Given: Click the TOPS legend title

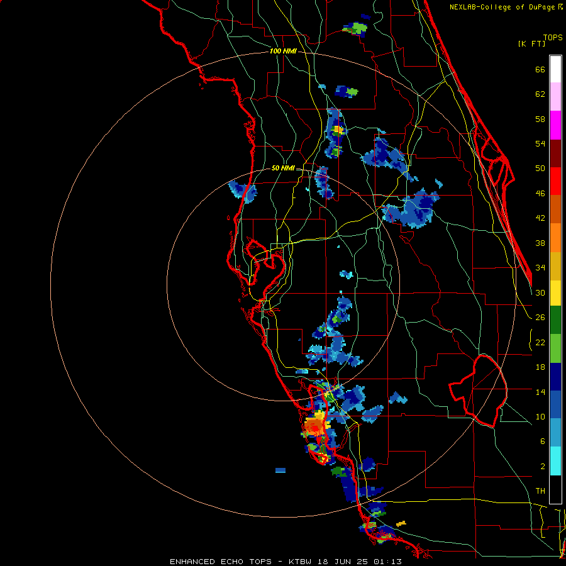Looking at the screenshot, I should [x=553, y=37].
